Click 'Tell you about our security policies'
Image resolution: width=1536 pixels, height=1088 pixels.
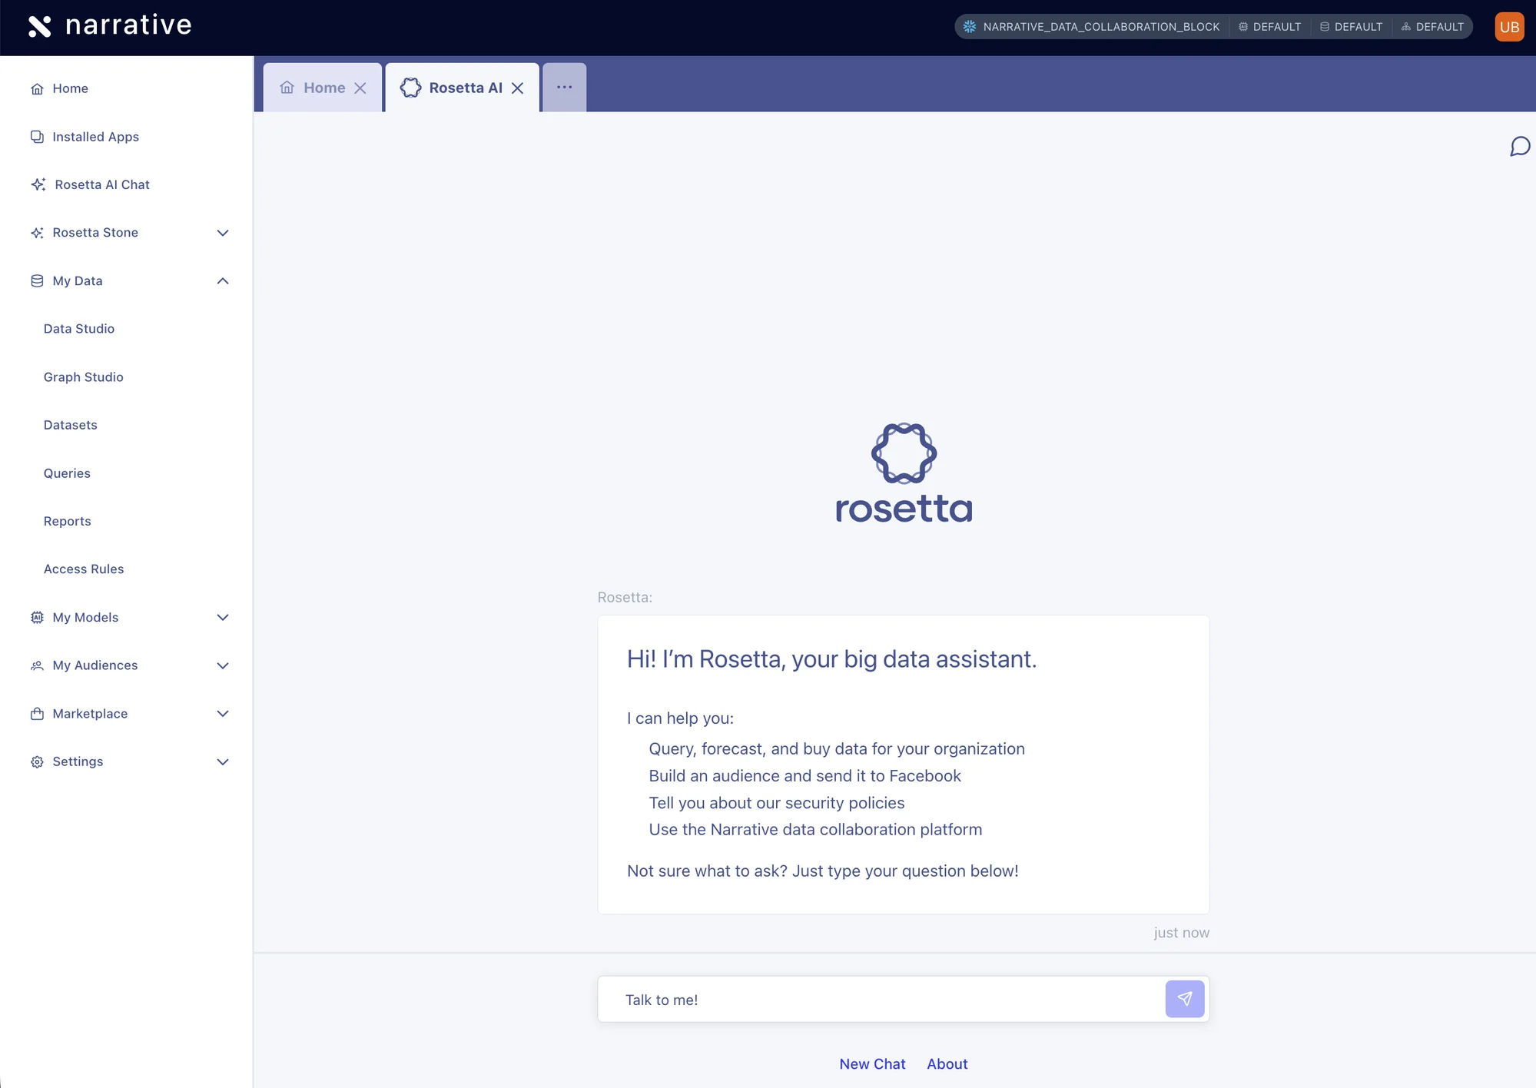pyautogui.click(x=776, y=803)
